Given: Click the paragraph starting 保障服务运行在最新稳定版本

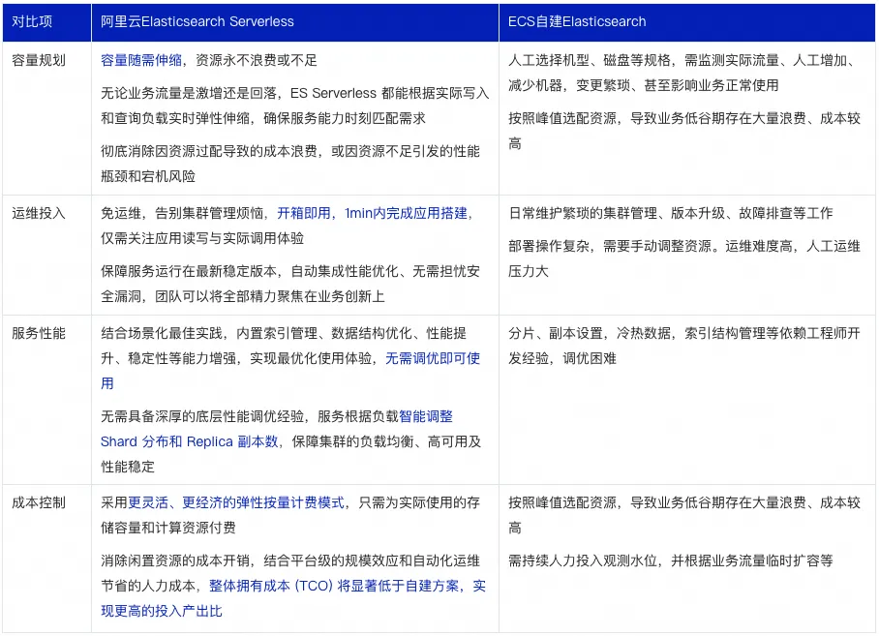Looking at the screenshot, I should click(x=290, y=284).
